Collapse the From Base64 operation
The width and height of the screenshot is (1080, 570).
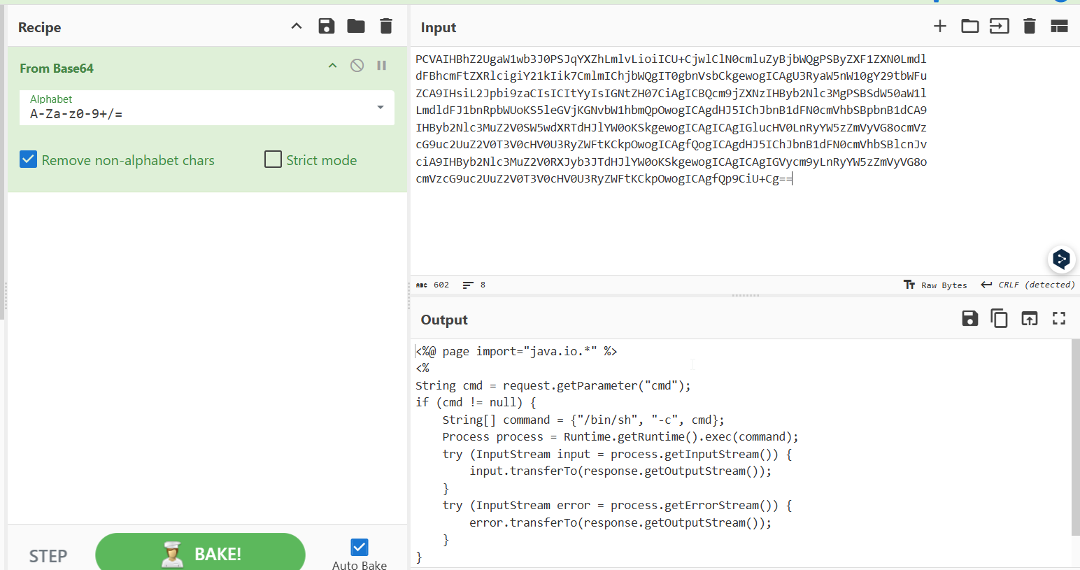click(x=333, y=66)
